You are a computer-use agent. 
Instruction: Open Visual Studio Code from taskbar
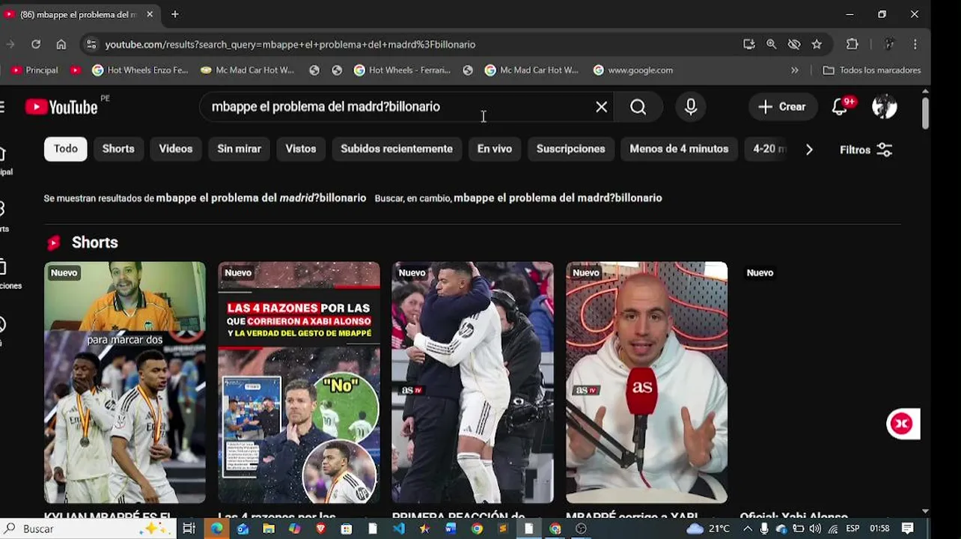click(398, 529)
